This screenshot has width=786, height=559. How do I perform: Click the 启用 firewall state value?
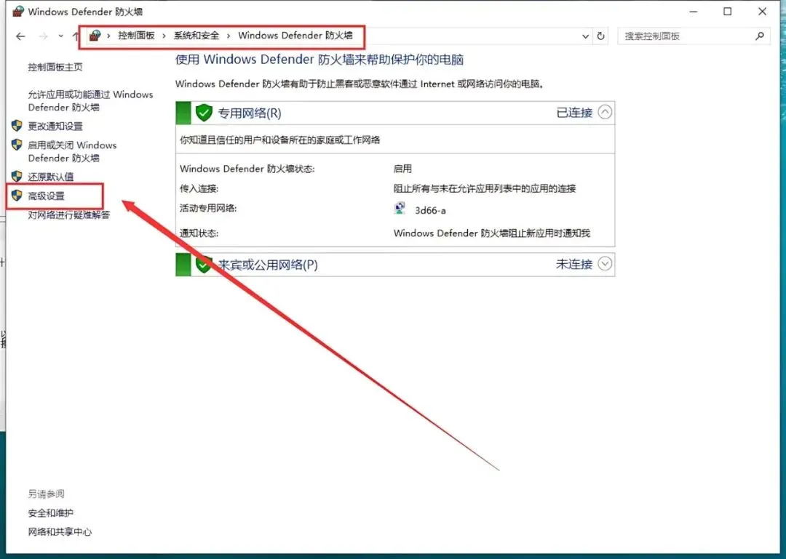[x=402, y=169]
